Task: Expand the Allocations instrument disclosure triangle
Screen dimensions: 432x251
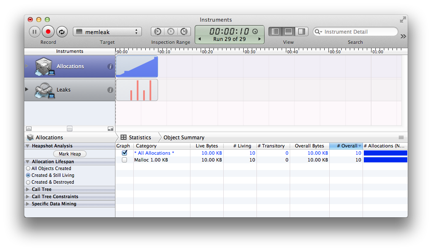Action: tap(27, 66)
